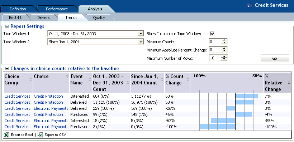
Task: Adjust the Minimum Count spinner arrows
Action: click(x=224, y=41)
